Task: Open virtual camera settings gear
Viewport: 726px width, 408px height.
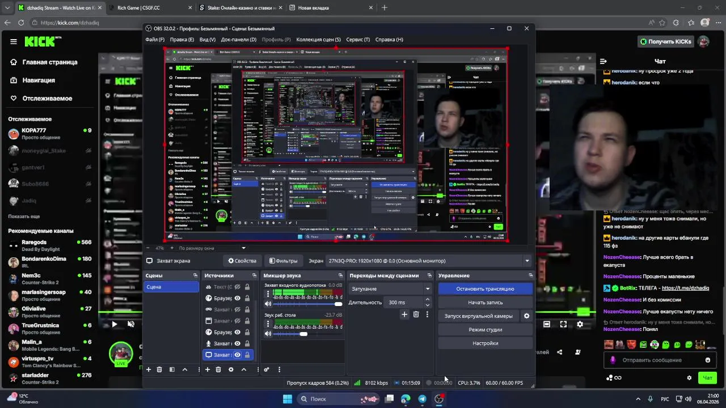Action: [x=526, y=316]
